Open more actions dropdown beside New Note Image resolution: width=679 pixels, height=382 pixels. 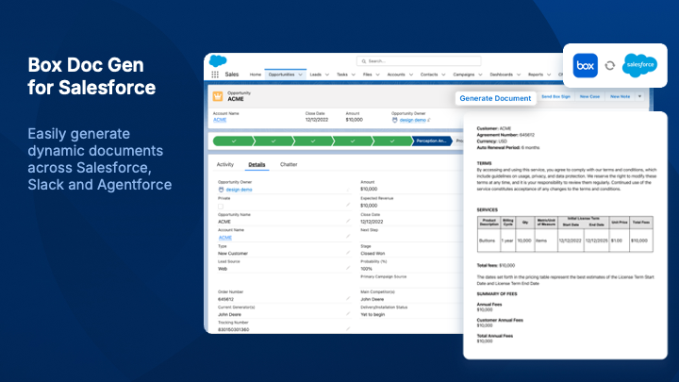click(640, 96)
